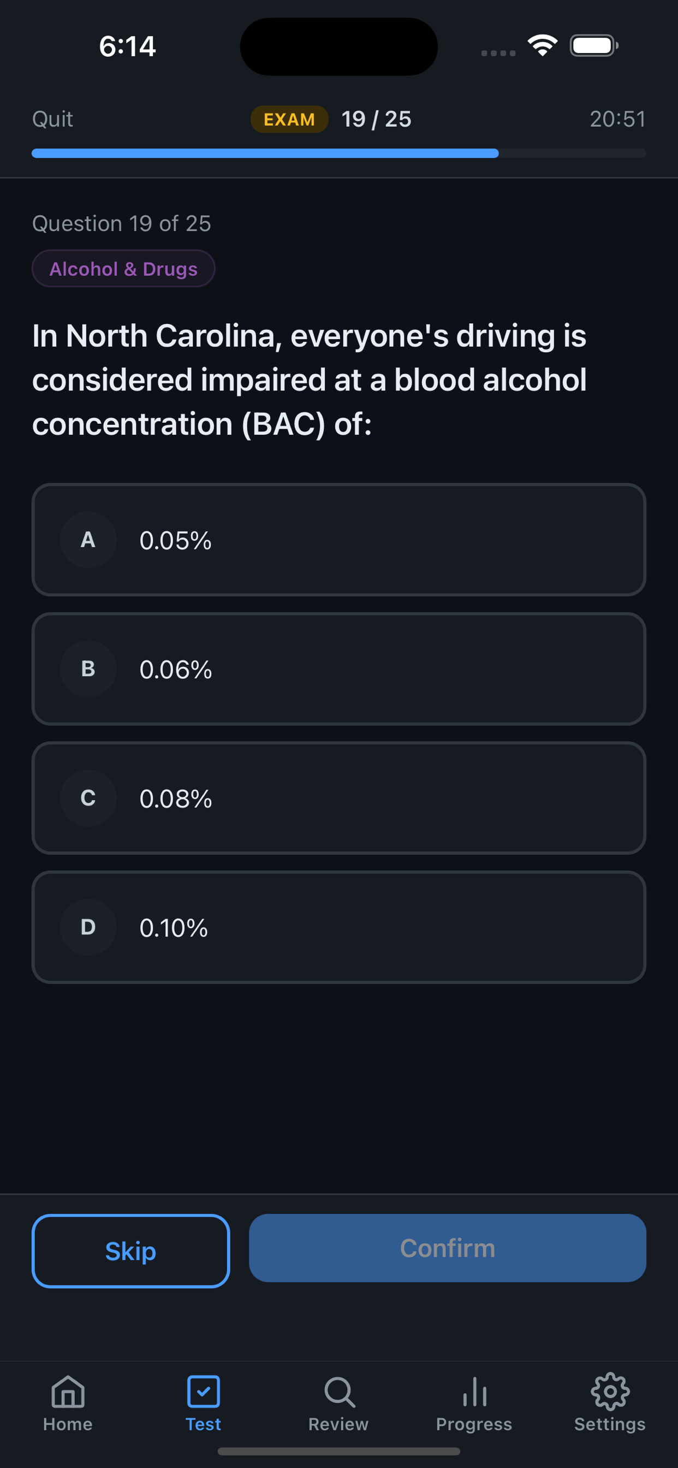Open the Progress bar chart icon
Viewport: 678px width, 1468px height.
[x=474, y=1392]
